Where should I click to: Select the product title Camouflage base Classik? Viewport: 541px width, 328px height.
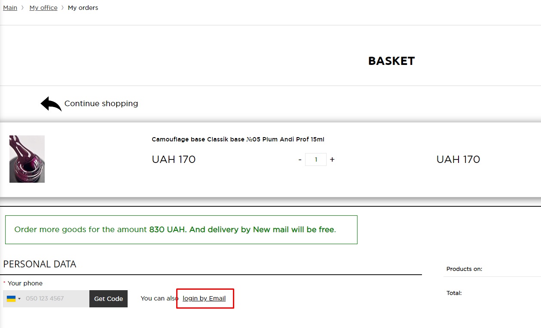(238, 139)
